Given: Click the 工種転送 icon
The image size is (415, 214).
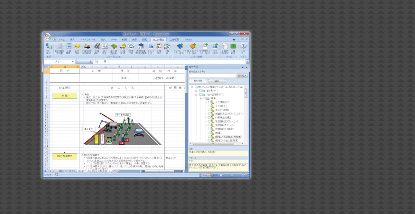Looking at the screenshot, I should click(233, 49).
